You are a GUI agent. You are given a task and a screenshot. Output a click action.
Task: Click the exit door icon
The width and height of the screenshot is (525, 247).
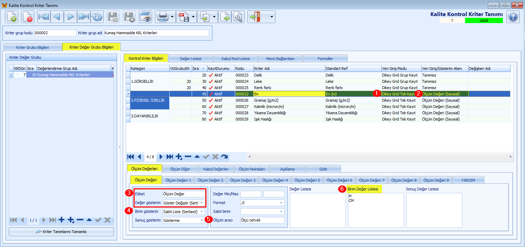255,17
